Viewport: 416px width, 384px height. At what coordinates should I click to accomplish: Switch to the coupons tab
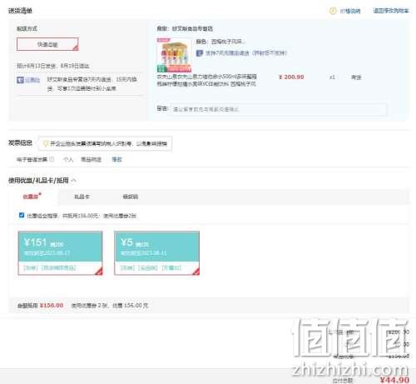[x=32, y=197]
